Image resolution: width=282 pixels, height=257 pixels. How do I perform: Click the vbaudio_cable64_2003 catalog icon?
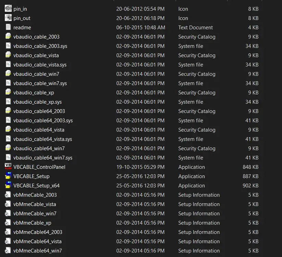pos(8,111)
